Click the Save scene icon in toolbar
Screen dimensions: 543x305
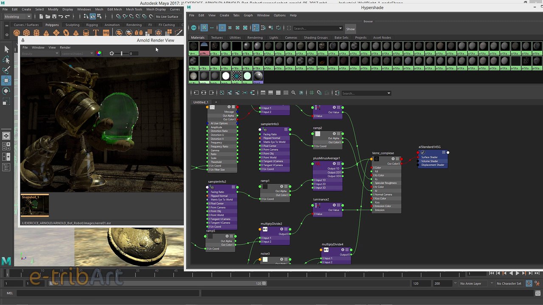[x=54, y=17]
